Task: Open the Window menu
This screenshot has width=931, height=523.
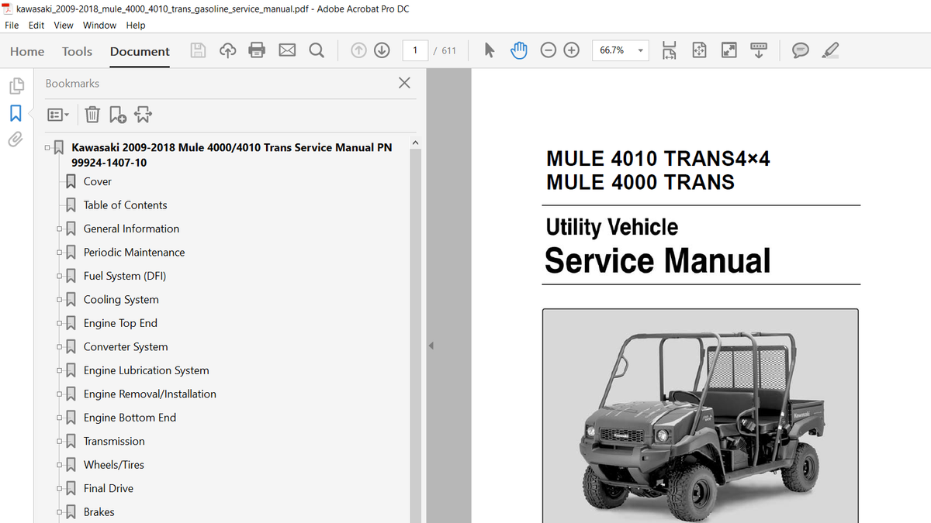Action: [99, 25]
